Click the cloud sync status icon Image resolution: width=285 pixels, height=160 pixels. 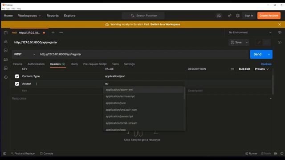coord(219,16)
